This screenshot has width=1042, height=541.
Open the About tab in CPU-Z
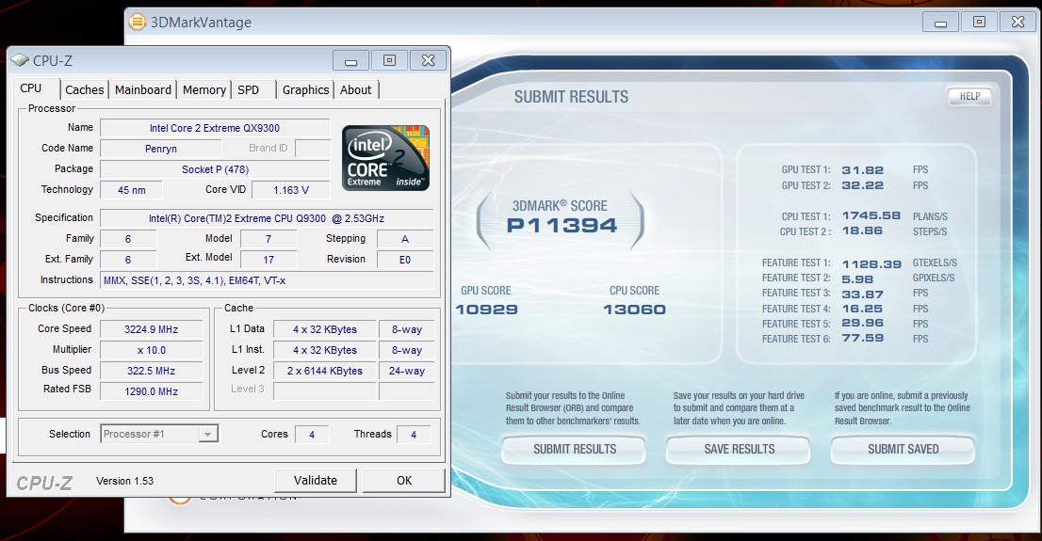coord(356,90)
